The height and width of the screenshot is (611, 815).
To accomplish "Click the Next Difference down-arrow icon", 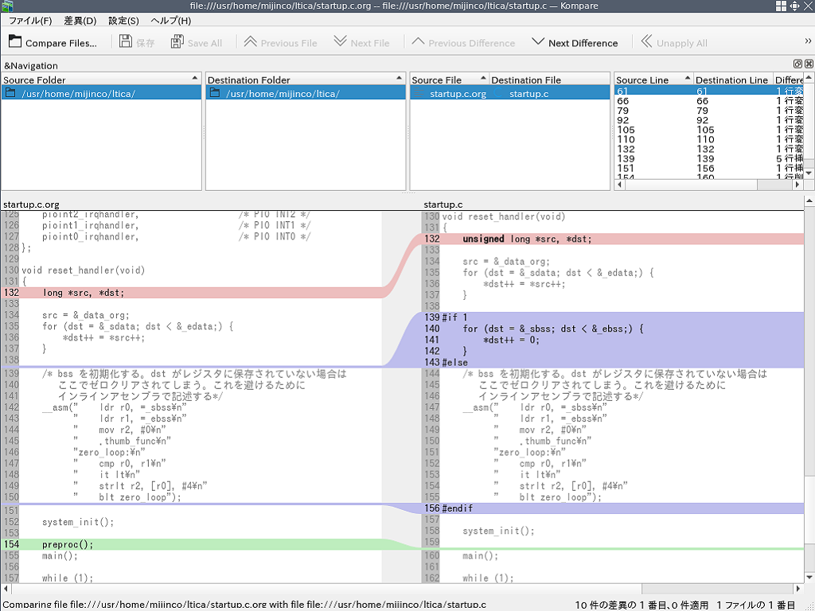I will (x=538, y=41).
